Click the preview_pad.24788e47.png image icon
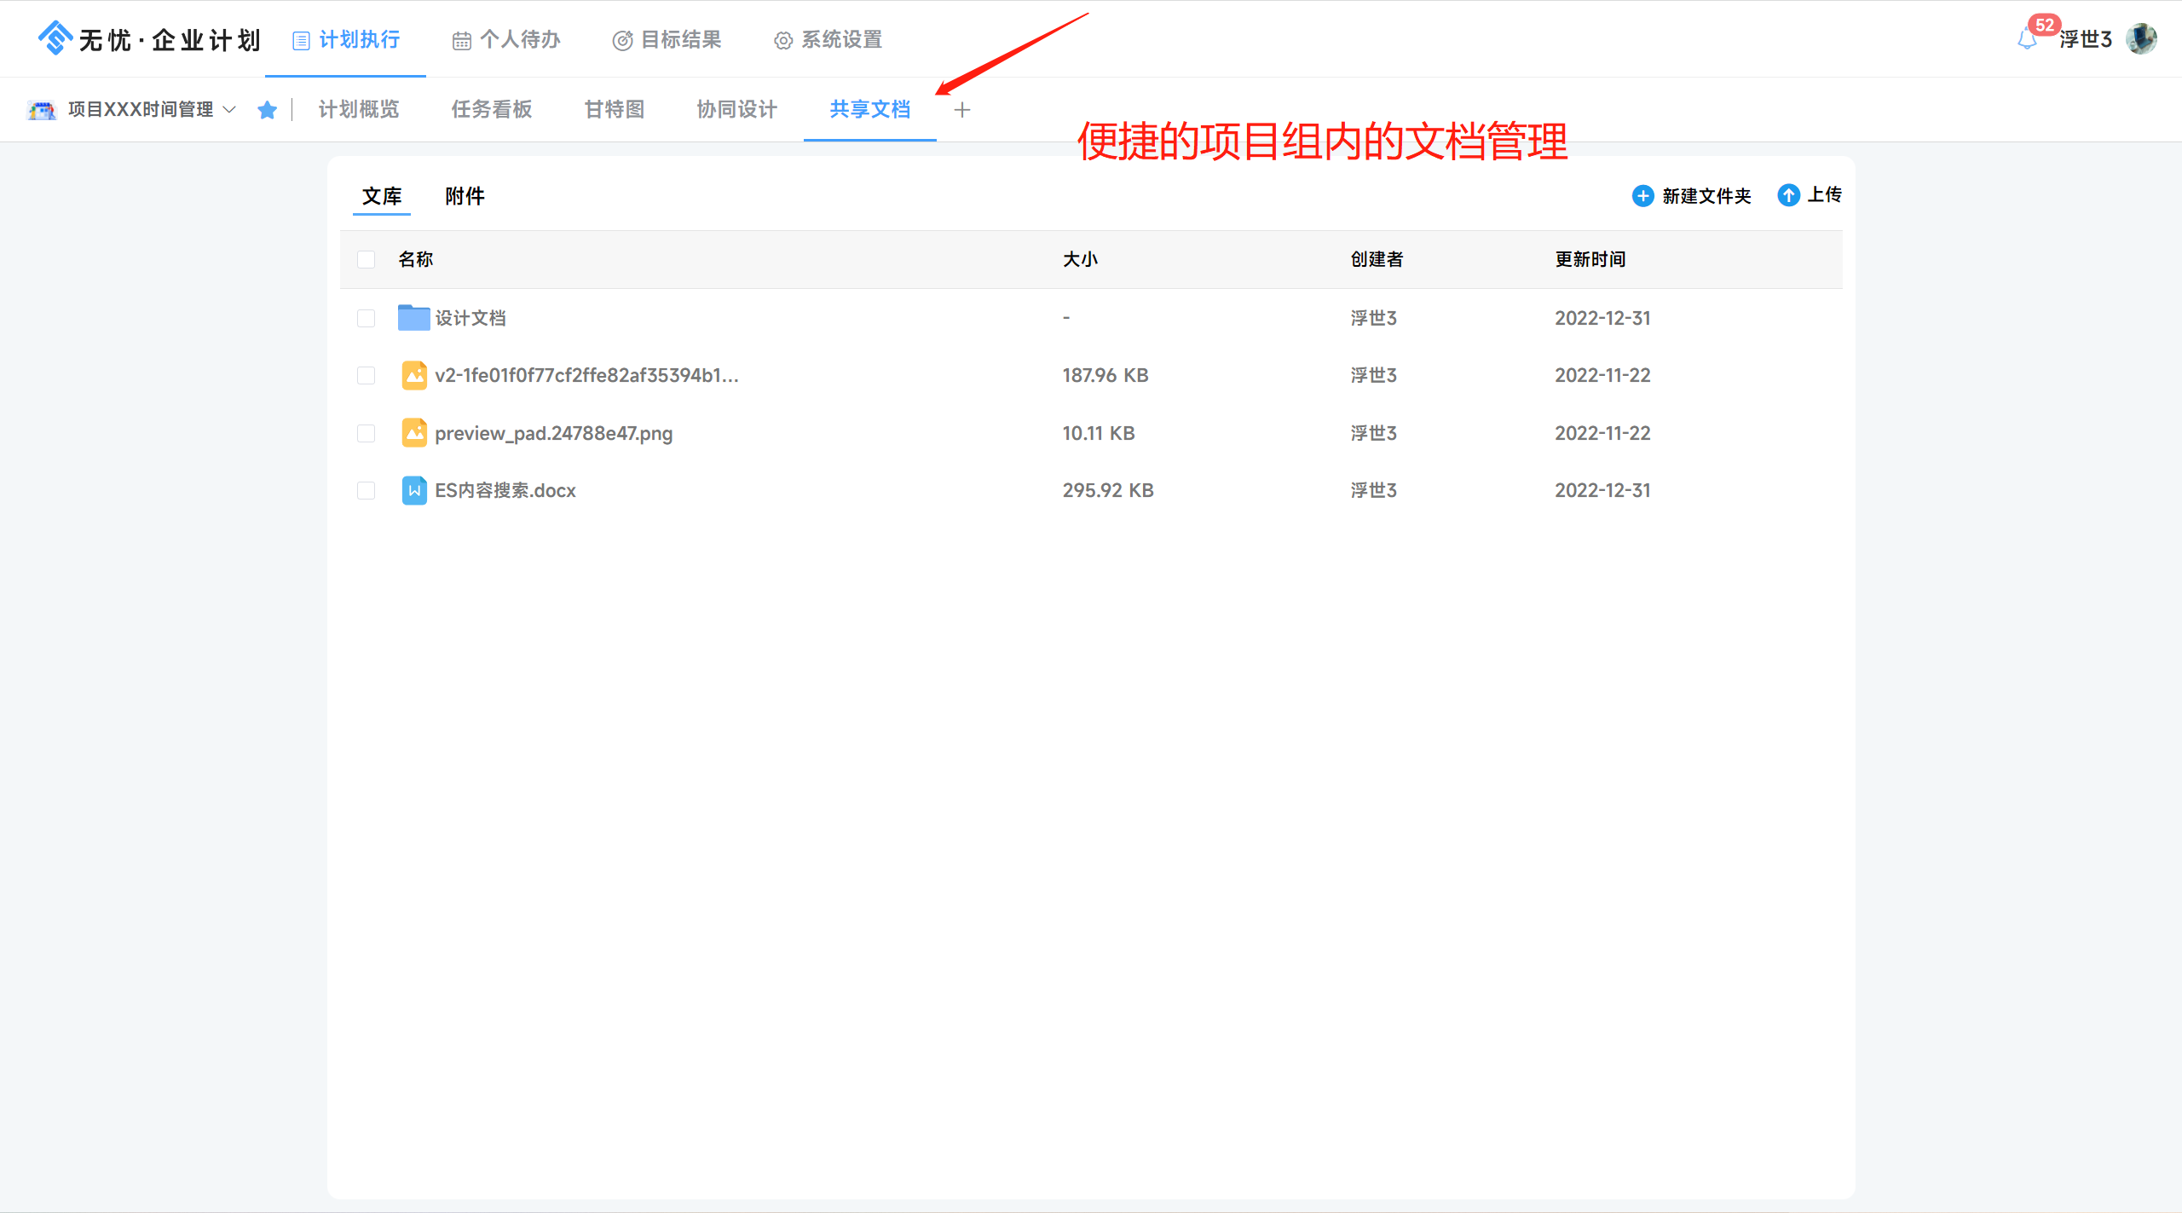The height and width of the screenshot is (1213, 2182). (x=414, y=433)
